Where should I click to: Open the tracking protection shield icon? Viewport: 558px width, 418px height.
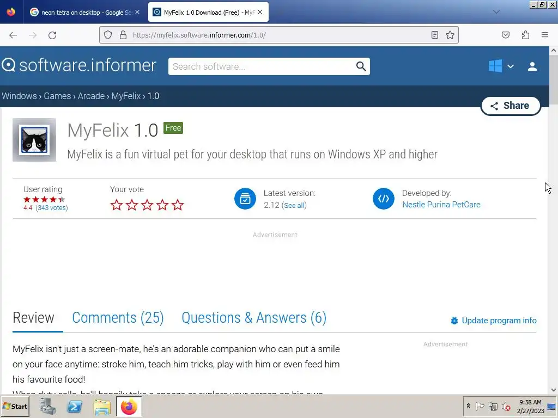108,35
